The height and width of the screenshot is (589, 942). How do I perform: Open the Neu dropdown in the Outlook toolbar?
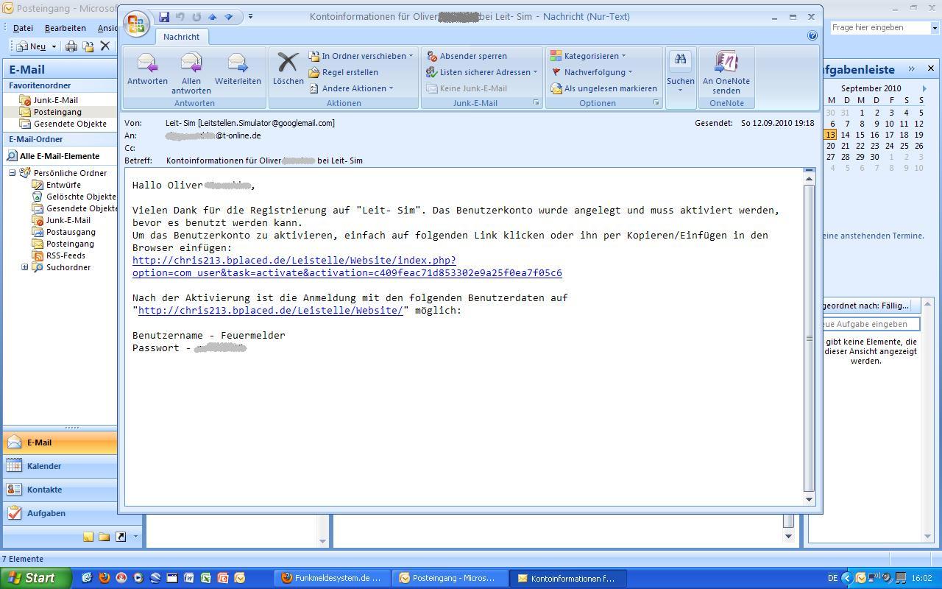tap(54, 46)
